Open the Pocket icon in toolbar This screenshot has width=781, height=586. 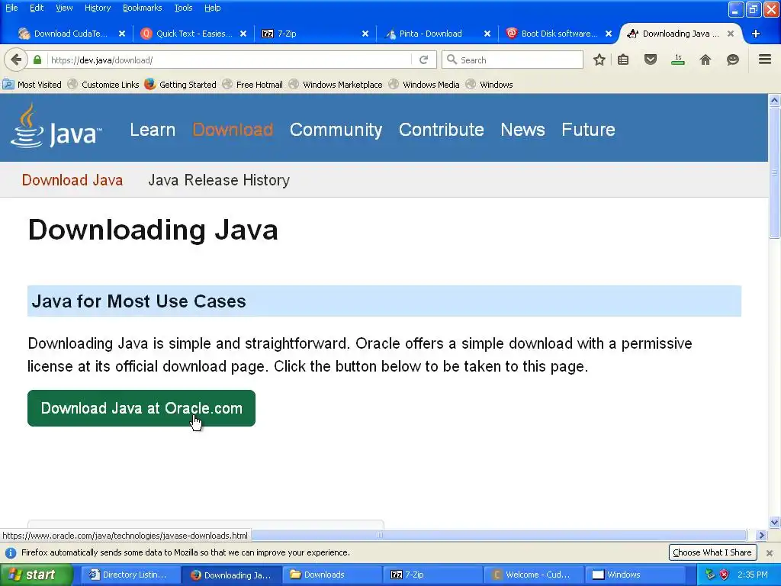coord(650,60)
